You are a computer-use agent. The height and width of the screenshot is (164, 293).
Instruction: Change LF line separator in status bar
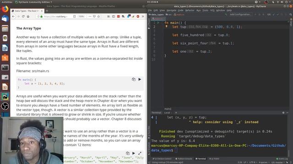(x=245, y=162)
